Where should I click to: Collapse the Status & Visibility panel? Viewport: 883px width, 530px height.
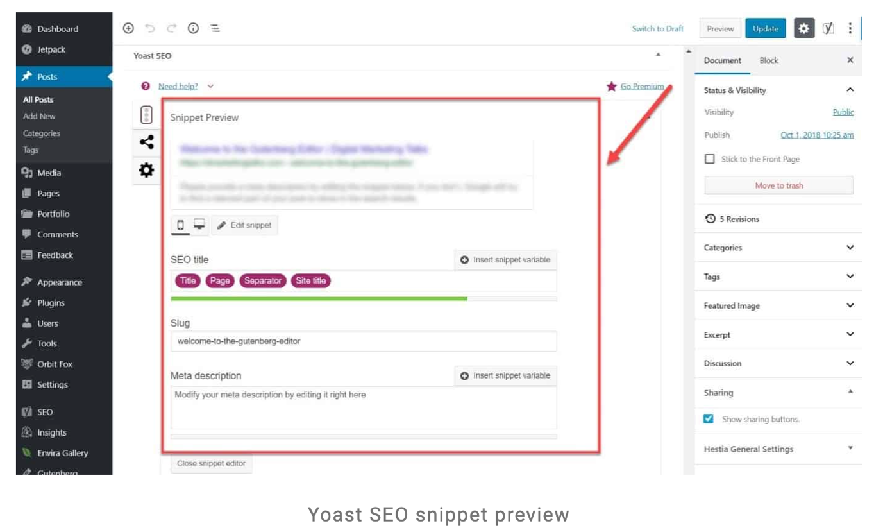click(850, 90)
